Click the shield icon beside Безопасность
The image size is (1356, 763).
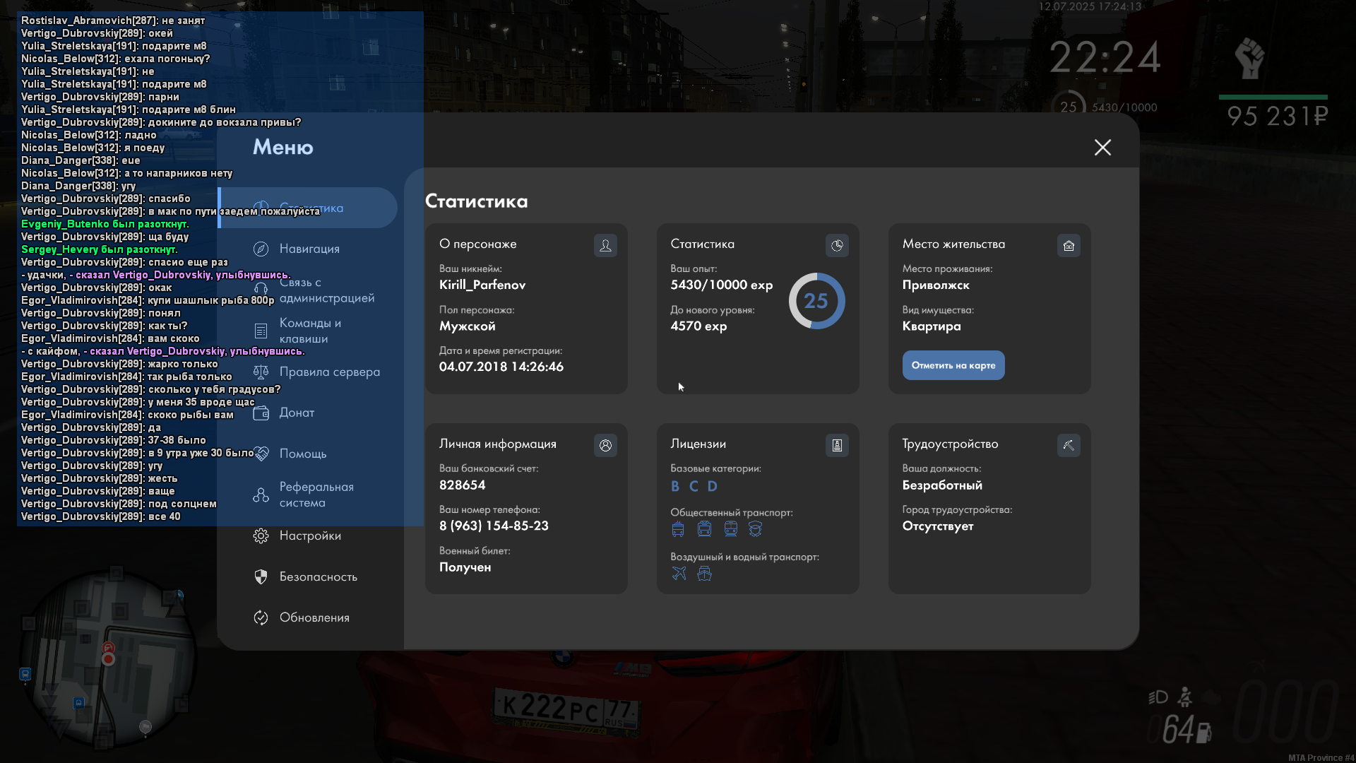coord(261,576)
